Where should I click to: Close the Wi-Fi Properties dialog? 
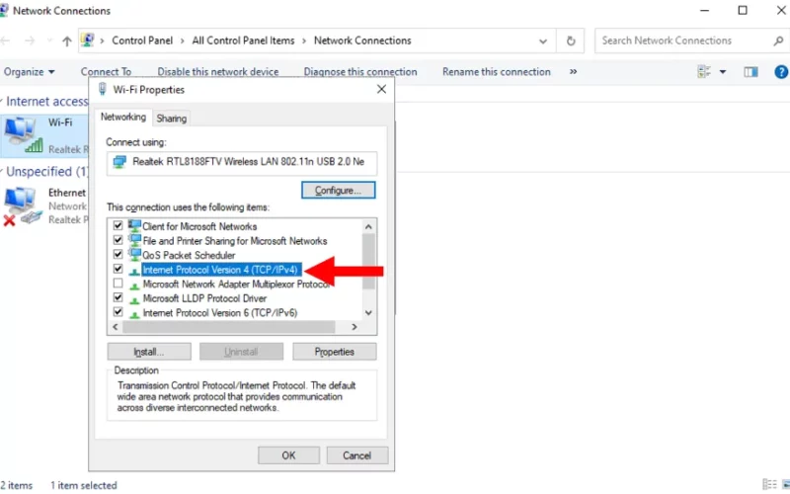381,89
